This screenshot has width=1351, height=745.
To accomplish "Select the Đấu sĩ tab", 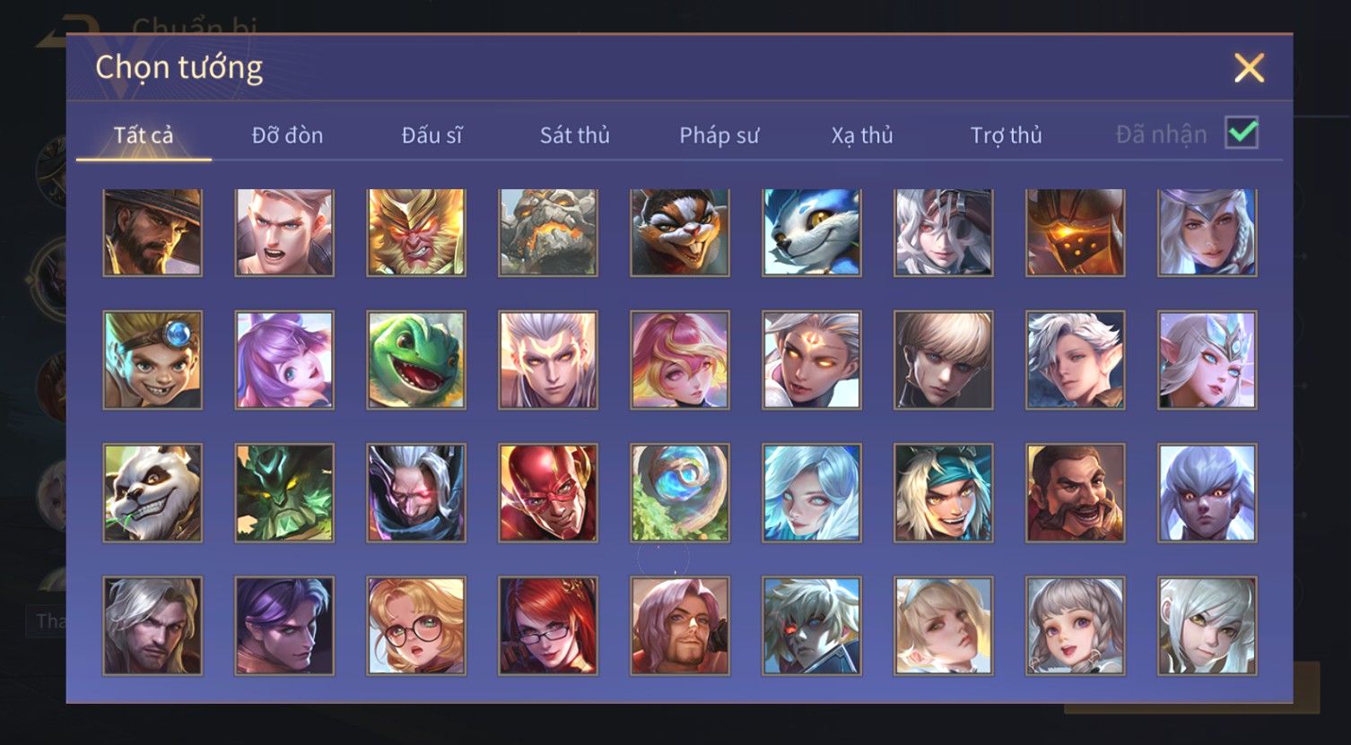I will click(431, 135).
